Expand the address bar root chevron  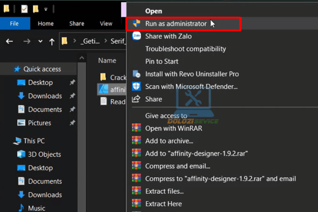(x=75, y=42)
